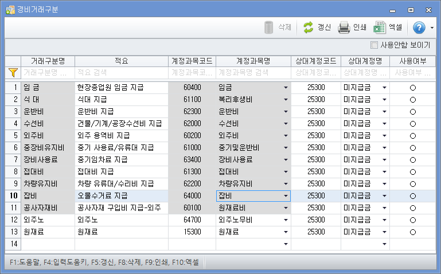Click the 거래구분명 search filter field
Screen dimensions: 441x274
(48, 73)
